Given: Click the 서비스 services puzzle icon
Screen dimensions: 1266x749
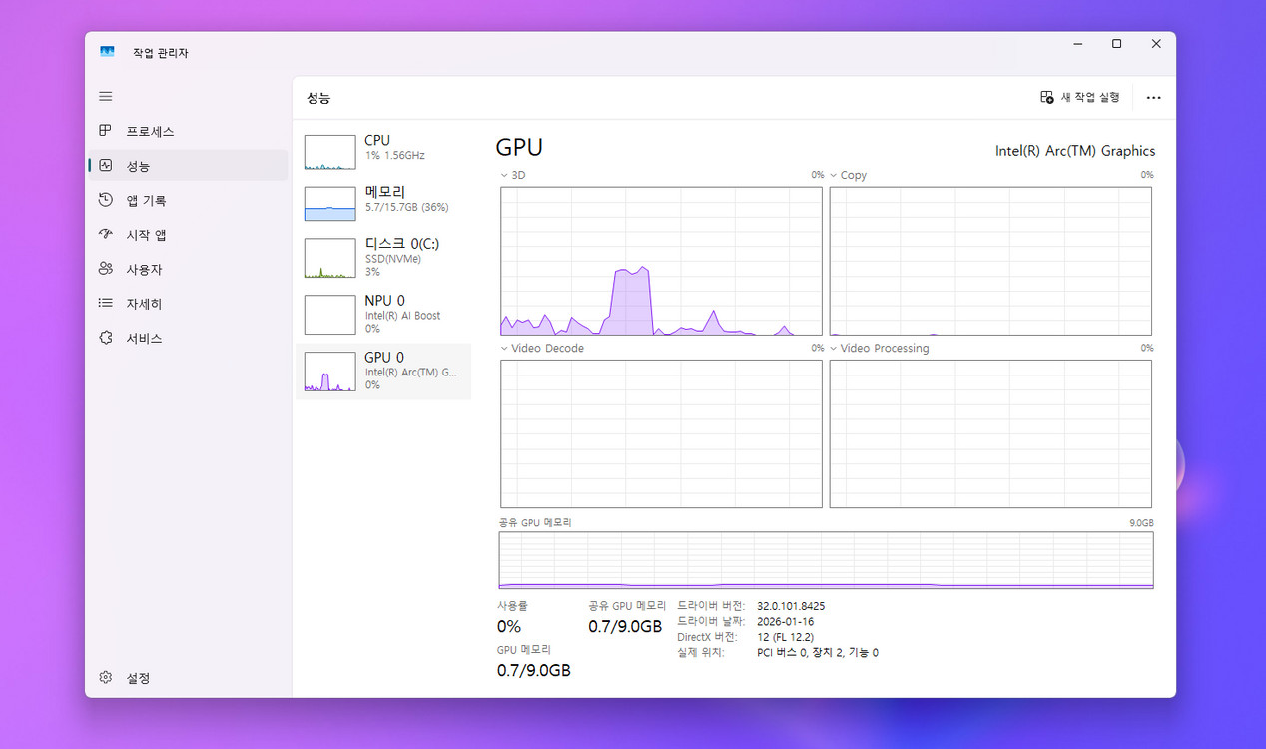Looking at the screenshot, I should pyautogui.click(x=106, y=338).
